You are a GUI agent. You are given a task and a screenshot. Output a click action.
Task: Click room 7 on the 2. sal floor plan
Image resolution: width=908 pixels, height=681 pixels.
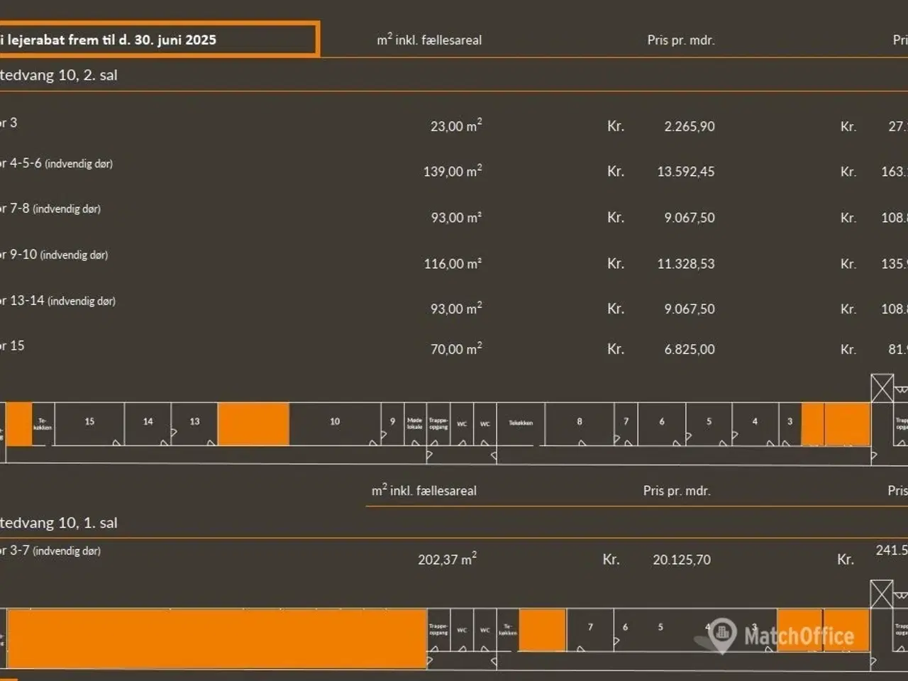626,423
